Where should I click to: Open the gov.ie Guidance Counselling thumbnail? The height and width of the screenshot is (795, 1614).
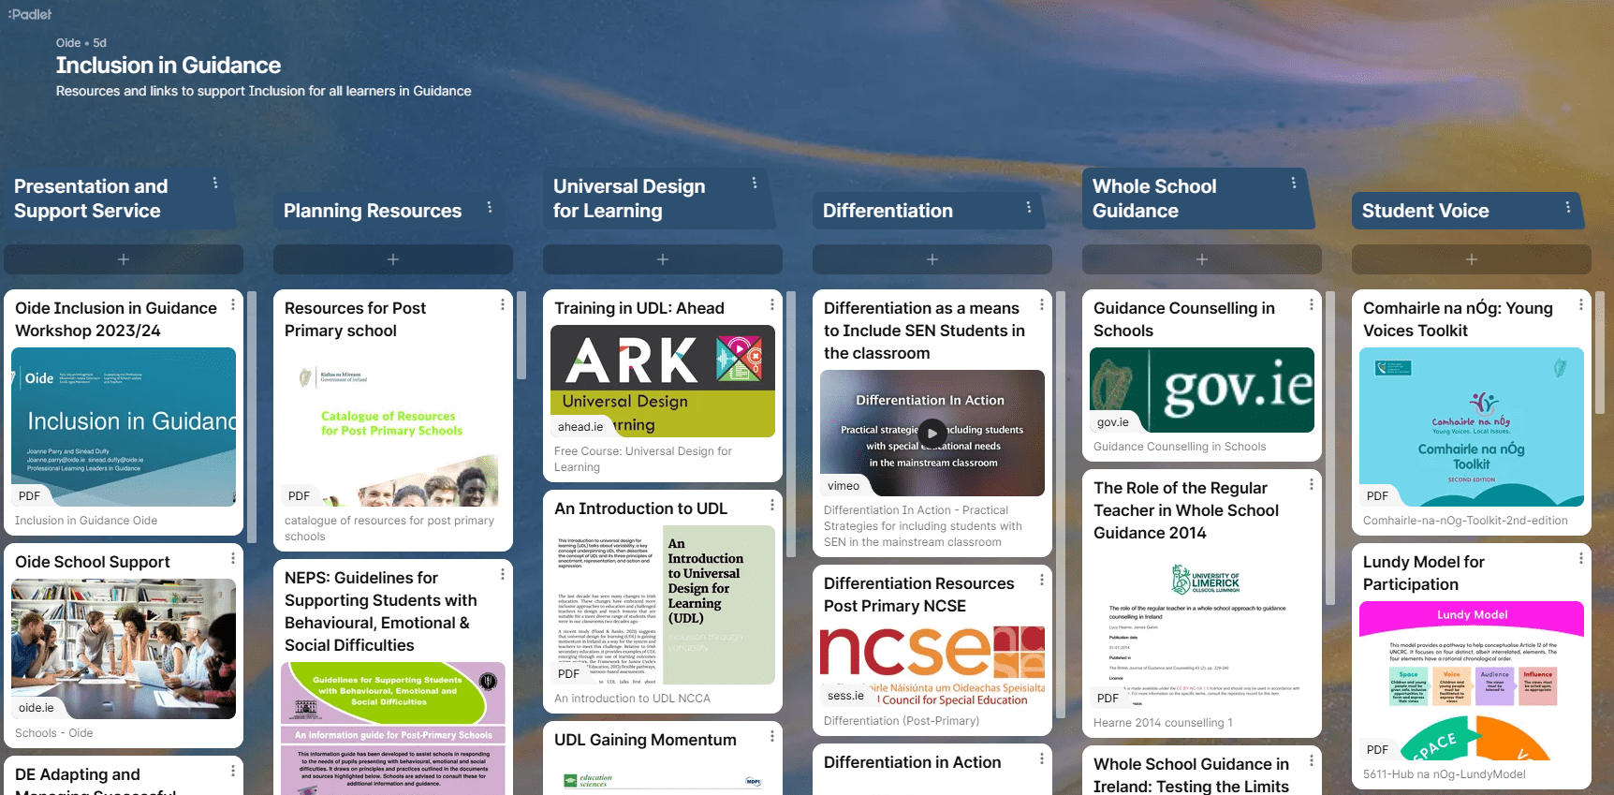[1202, 390]
